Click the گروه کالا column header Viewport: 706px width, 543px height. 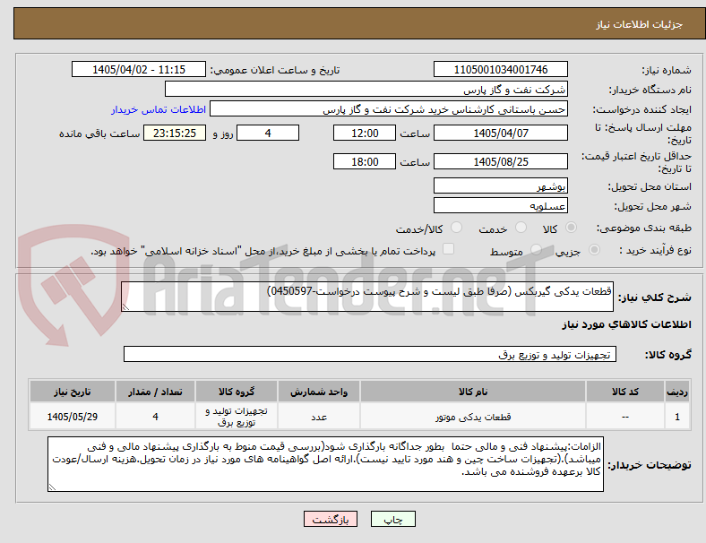237,392
